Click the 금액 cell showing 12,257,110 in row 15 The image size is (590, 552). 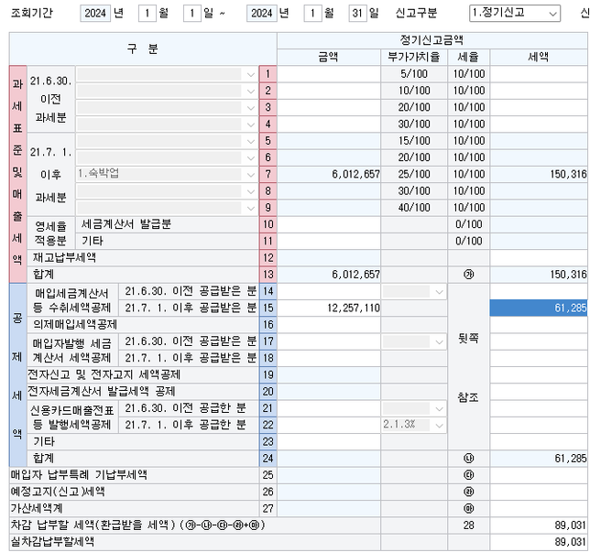(x=329, y=308)
